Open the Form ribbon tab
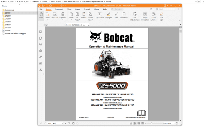The image size is (204, 137). (x=78, y=9)
